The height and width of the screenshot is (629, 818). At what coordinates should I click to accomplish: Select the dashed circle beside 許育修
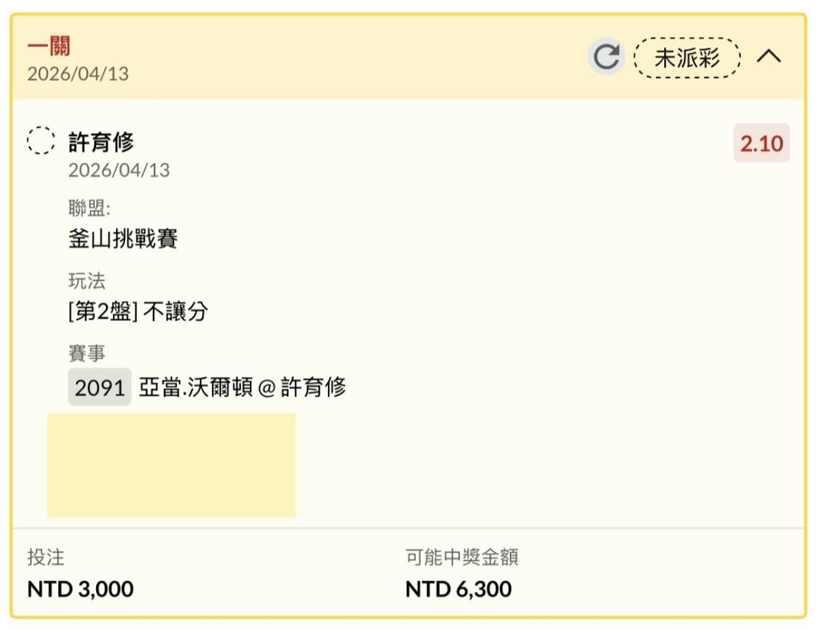point(41,141)
